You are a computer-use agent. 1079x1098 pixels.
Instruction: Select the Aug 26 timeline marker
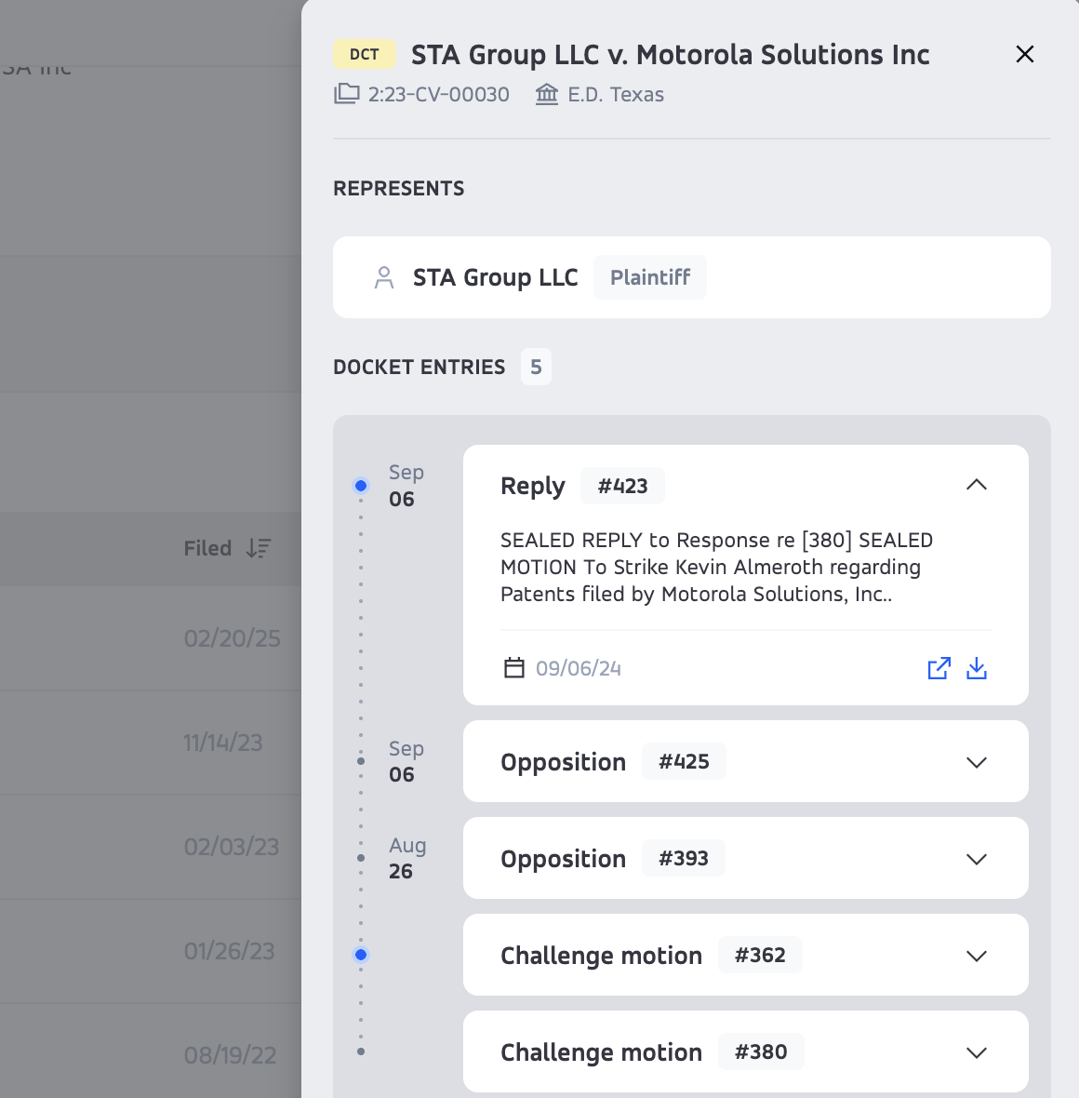click(361, 858)
